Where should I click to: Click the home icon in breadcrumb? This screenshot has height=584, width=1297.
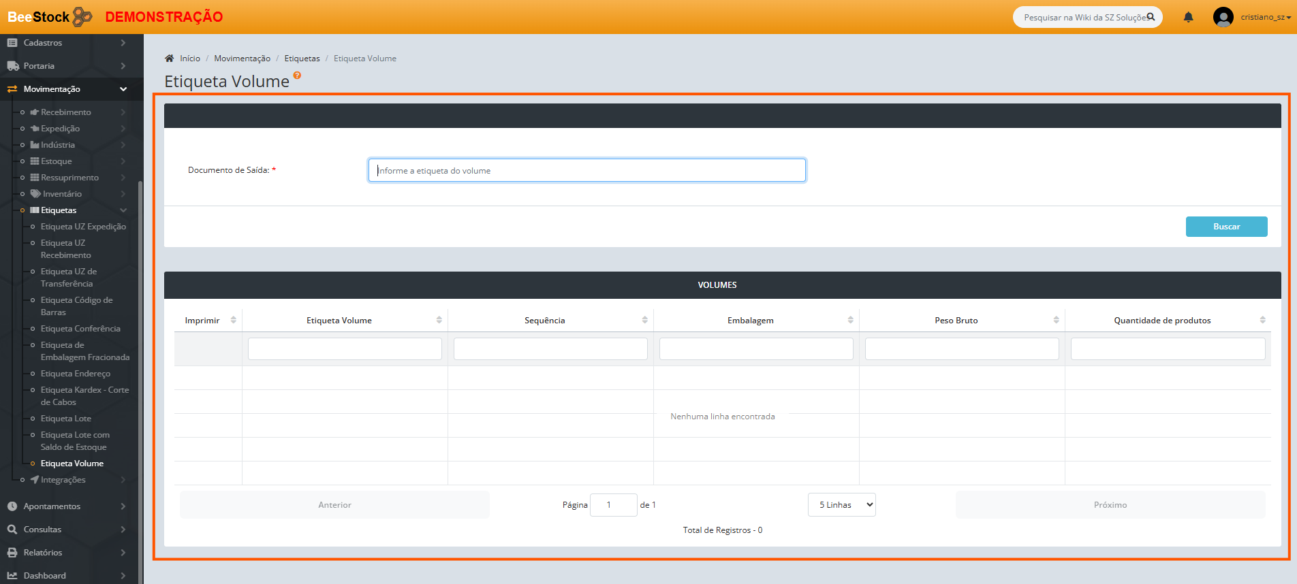170,59
